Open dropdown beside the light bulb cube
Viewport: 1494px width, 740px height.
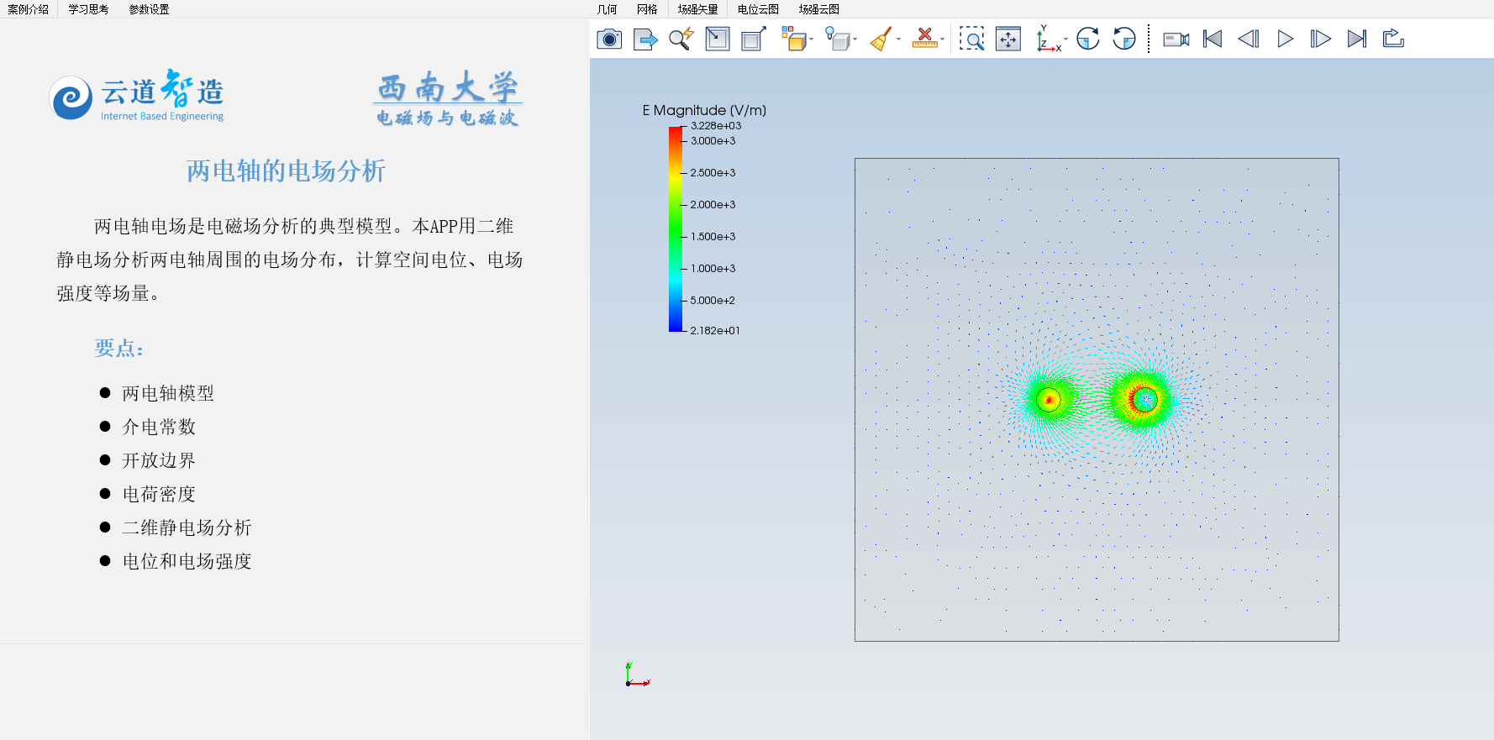[x=855, y=39]
